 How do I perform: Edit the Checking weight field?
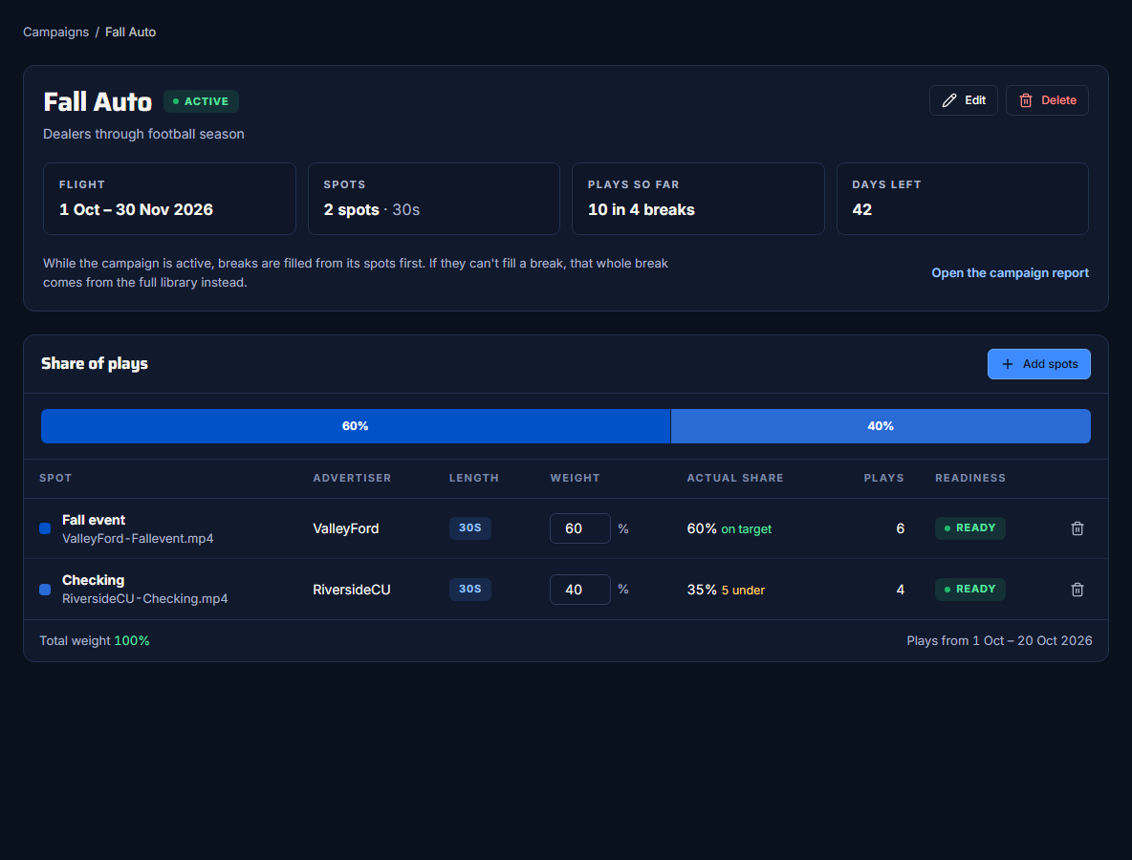pos(579,590)
